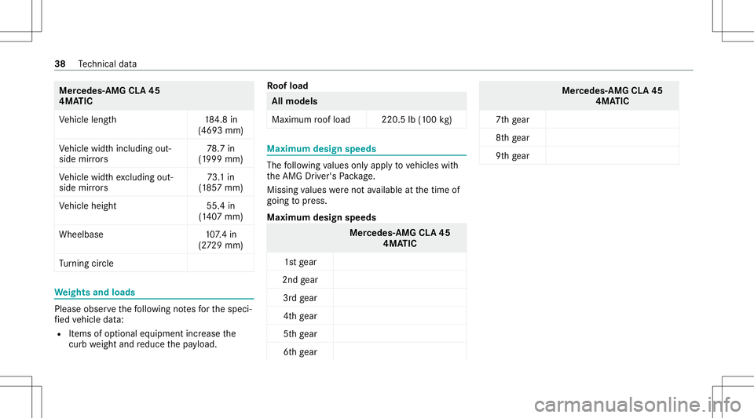Select the value 73.1 in (1857 mm)
The image size is (754, 418).
[x=221, y=183]
